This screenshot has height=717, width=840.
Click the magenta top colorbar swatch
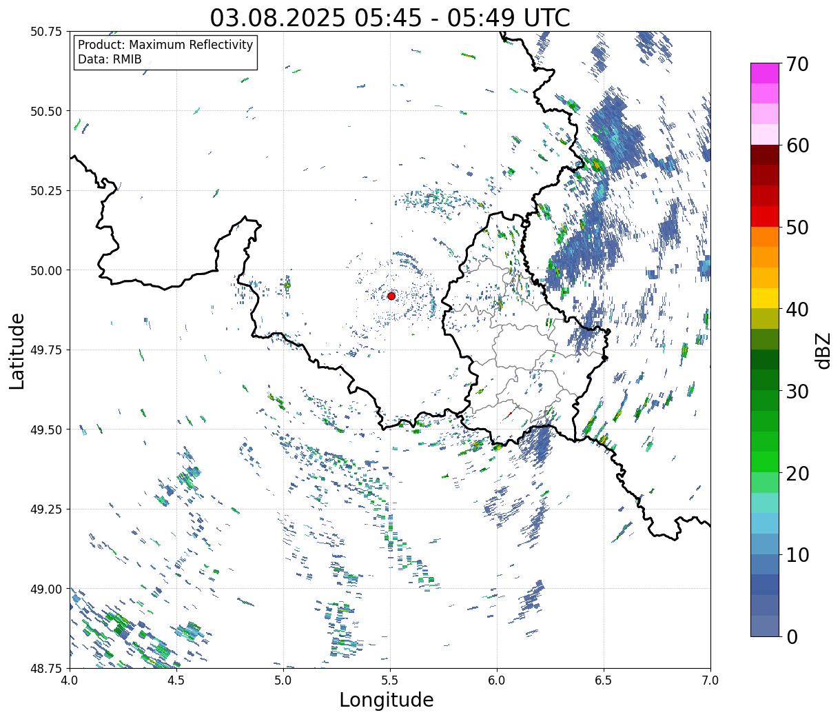765,73
